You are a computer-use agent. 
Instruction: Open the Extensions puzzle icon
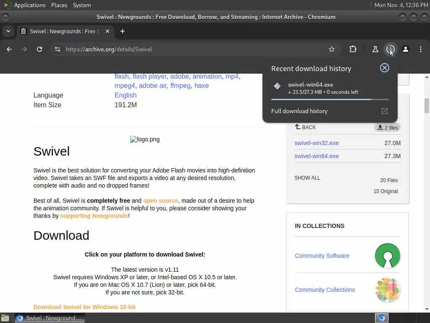(x=353, y=49)
